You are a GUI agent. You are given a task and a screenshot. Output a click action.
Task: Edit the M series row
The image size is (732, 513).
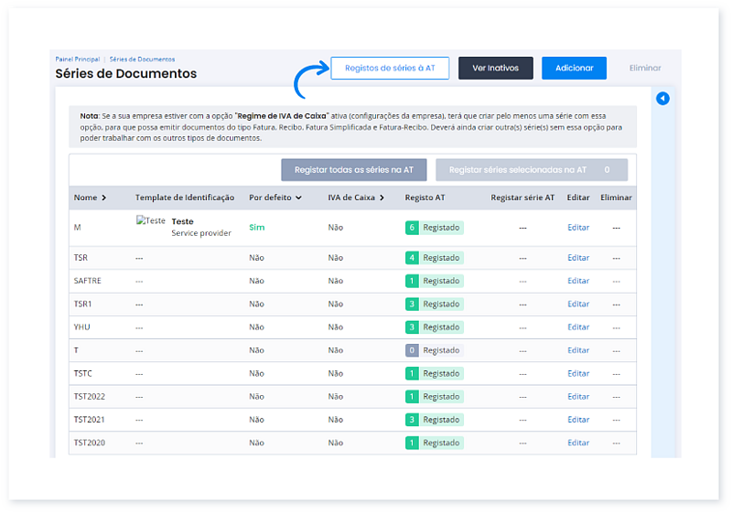click(578, 228)
